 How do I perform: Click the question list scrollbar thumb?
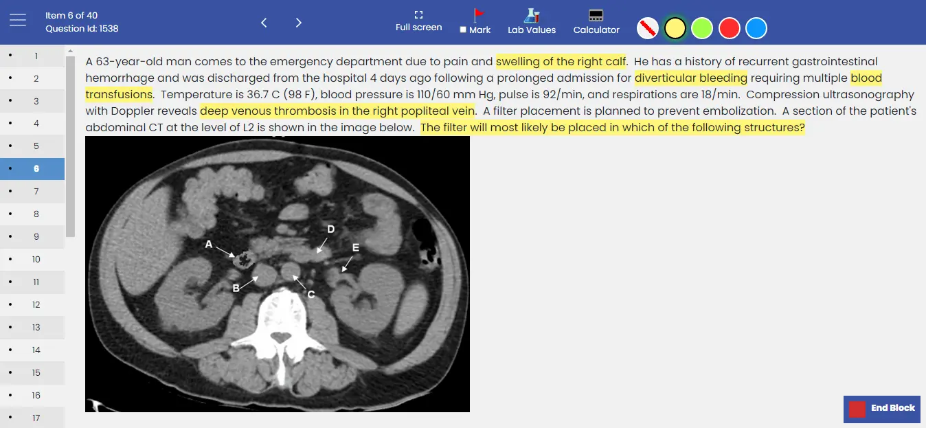[x=70, y=146]
